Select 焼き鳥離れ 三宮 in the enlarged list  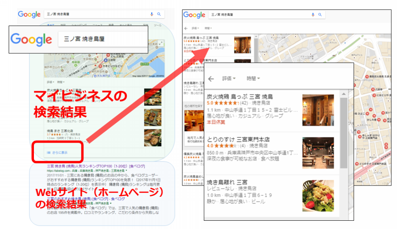pos(227,182)
